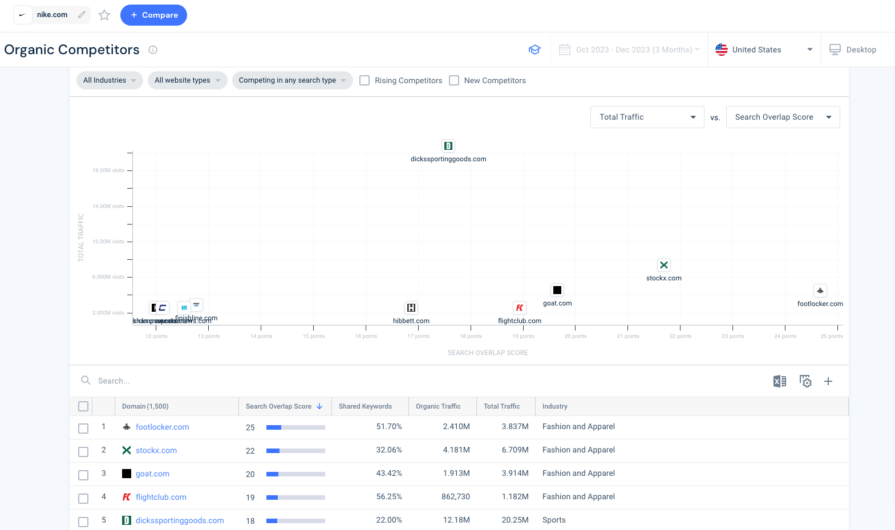Click the United States flag icon
The height and width of the screenshot is (530, 895).
[722, 50]
